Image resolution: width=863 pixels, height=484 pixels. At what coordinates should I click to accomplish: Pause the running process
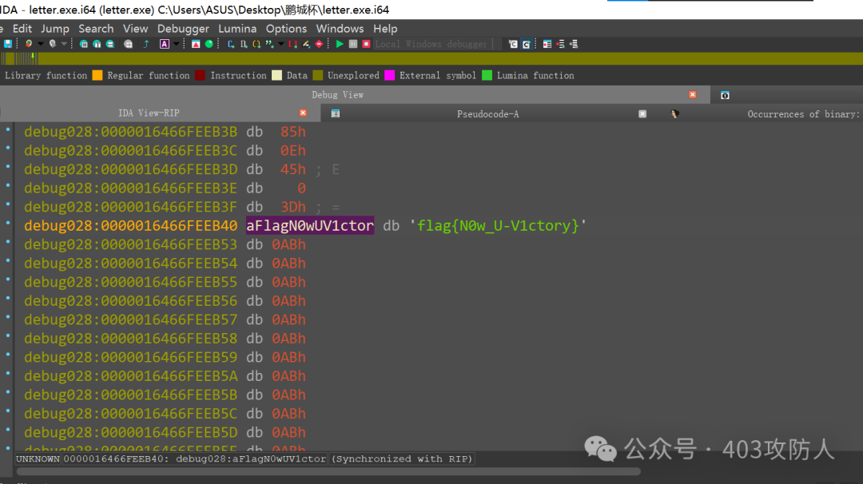tap(353, 44)
